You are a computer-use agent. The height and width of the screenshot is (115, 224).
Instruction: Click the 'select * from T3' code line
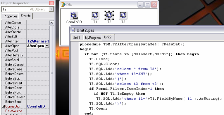(125, 69)
